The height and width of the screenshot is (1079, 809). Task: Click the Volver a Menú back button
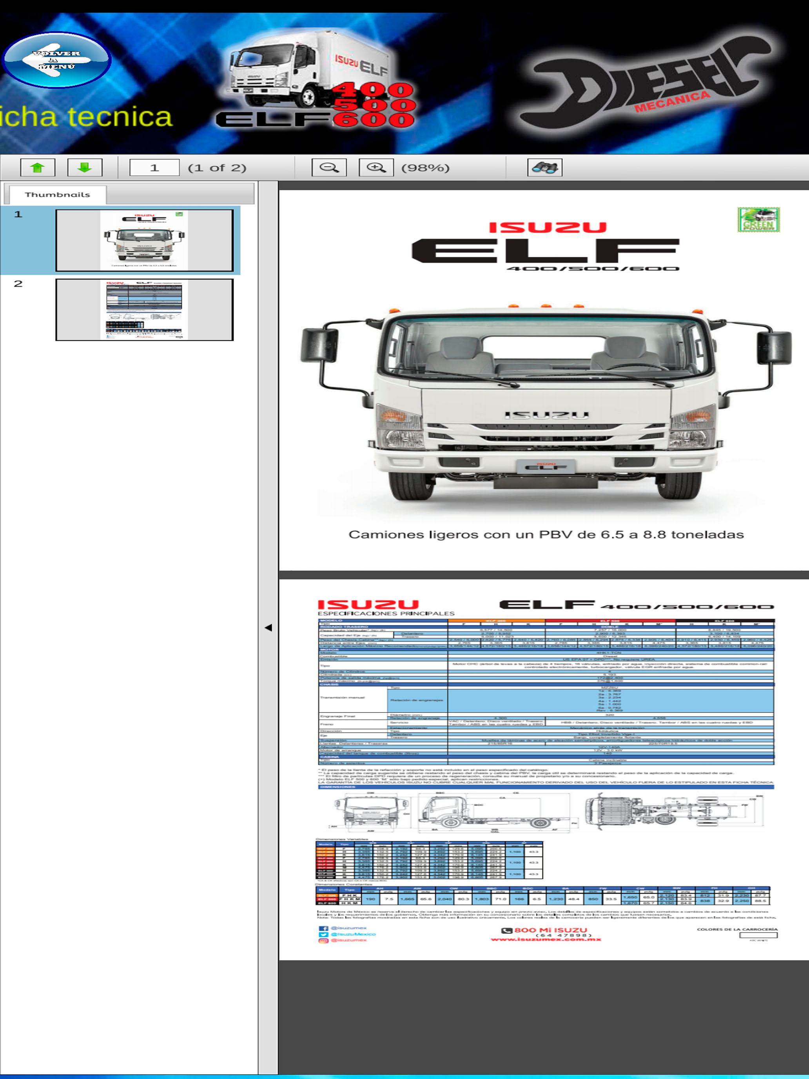[56, 60]
